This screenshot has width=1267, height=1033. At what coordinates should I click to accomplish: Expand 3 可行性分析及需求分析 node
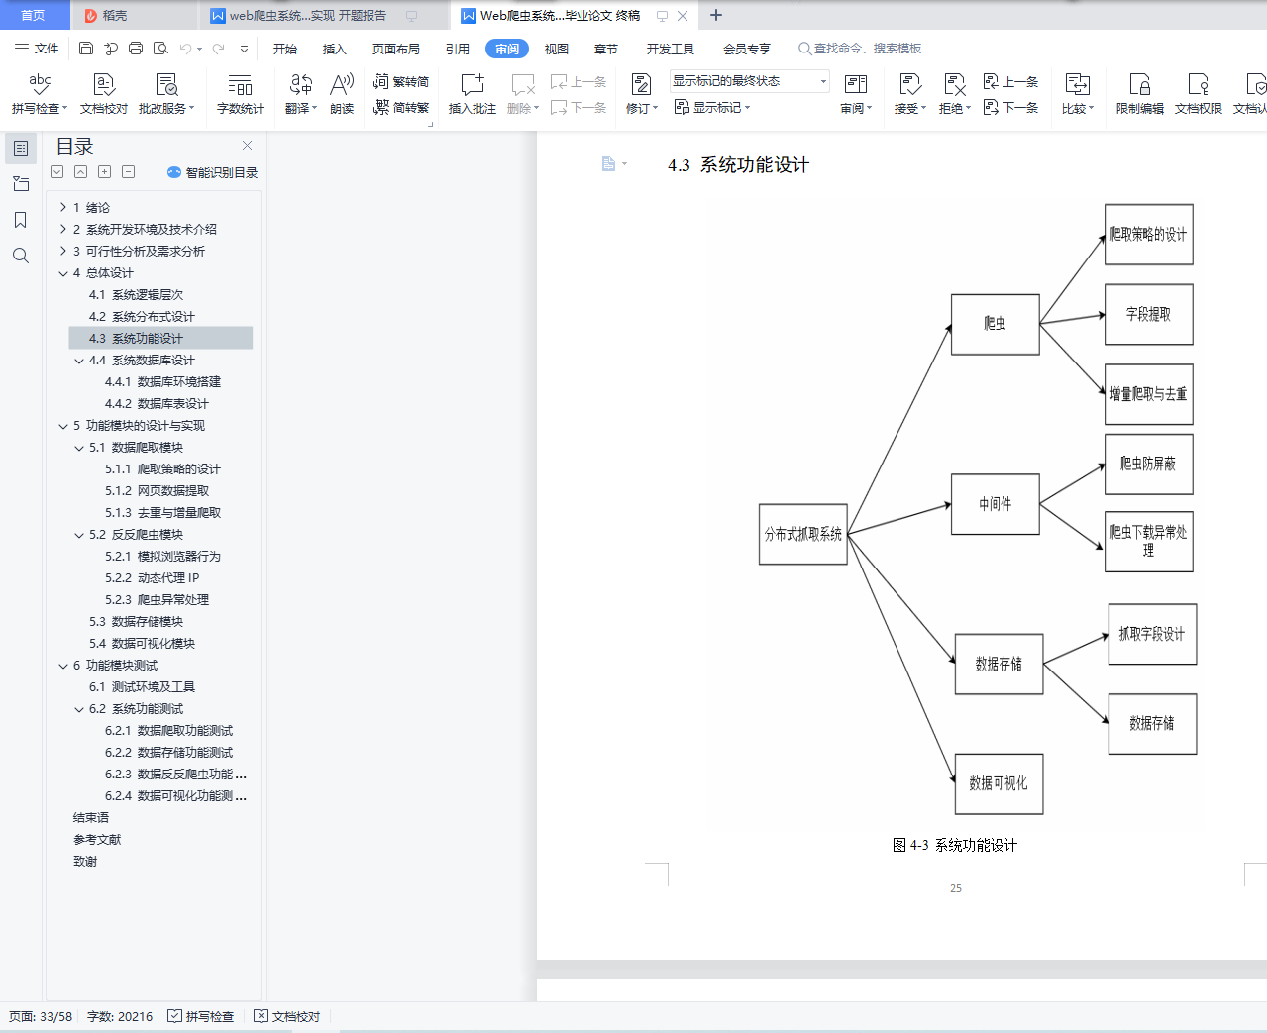[x=63, y=251]
